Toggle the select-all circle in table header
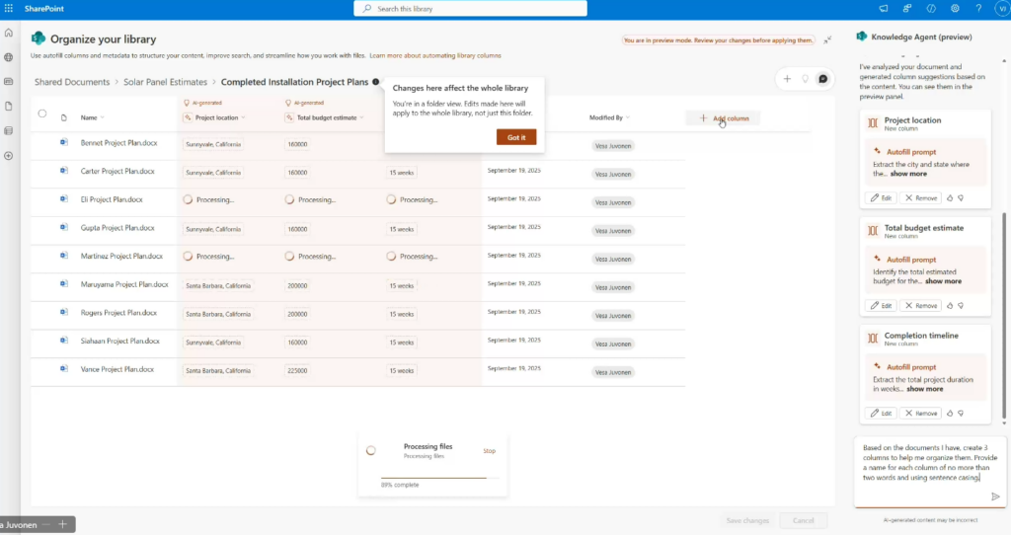Screen dimensions: 1011x535 point(41,114)
